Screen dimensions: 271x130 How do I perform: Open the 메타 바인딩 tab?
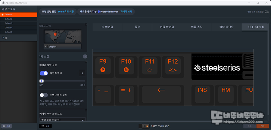click(226, 27)
